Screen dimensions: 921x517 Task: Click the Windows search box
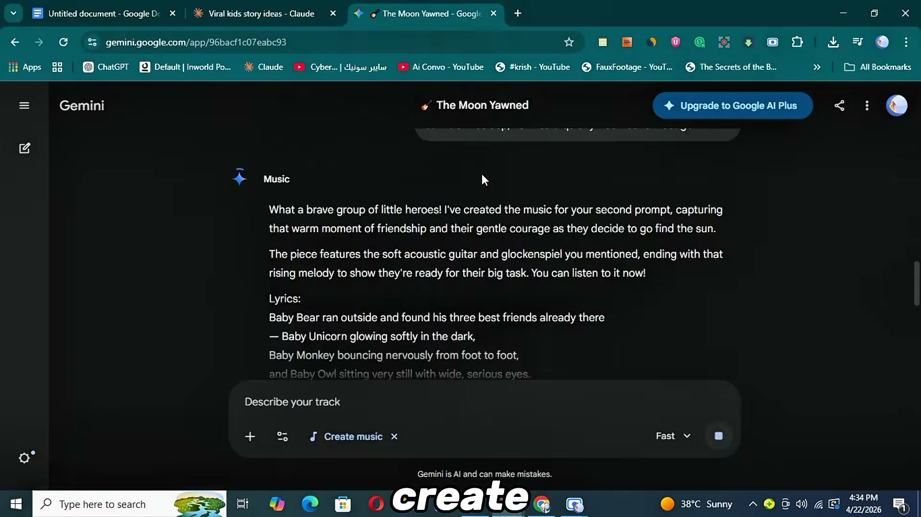130,504
